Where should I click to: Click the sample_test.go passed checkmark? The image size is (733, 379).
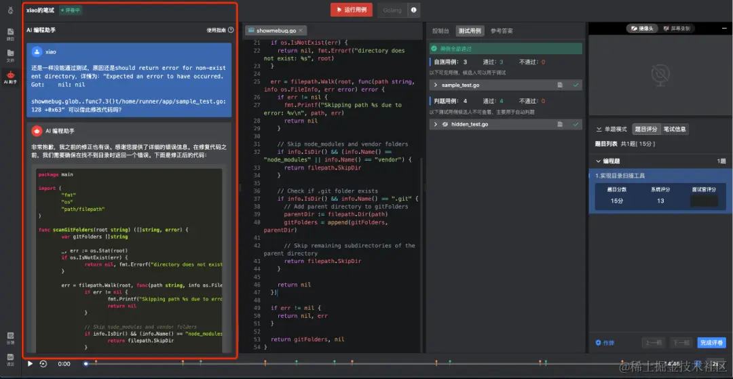click(x=576, y=85)
